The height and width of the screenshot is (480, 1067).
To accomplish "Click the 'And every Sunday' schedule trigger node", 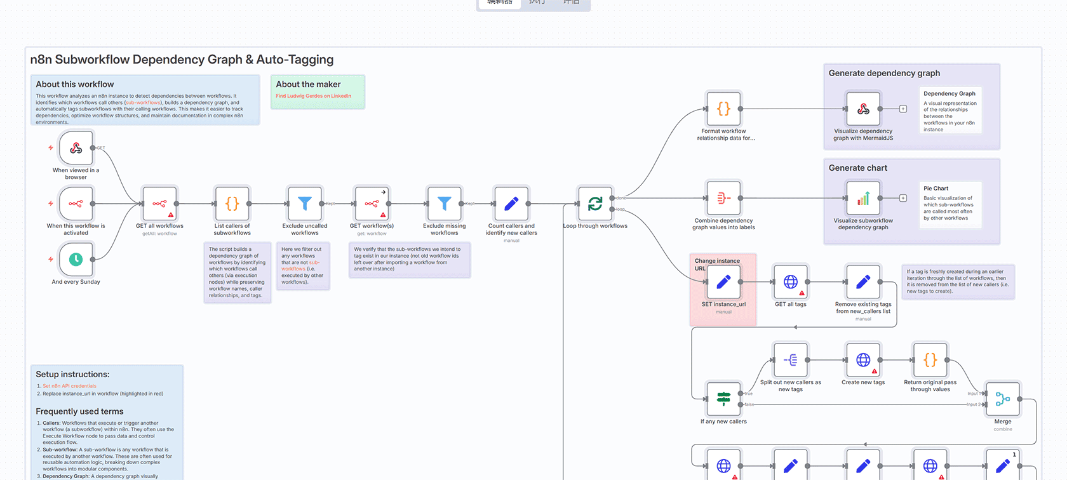I will 76,259.
